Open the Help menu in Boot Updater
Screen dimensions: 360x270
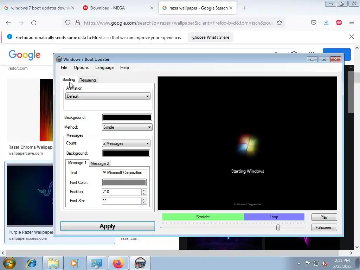124,67
